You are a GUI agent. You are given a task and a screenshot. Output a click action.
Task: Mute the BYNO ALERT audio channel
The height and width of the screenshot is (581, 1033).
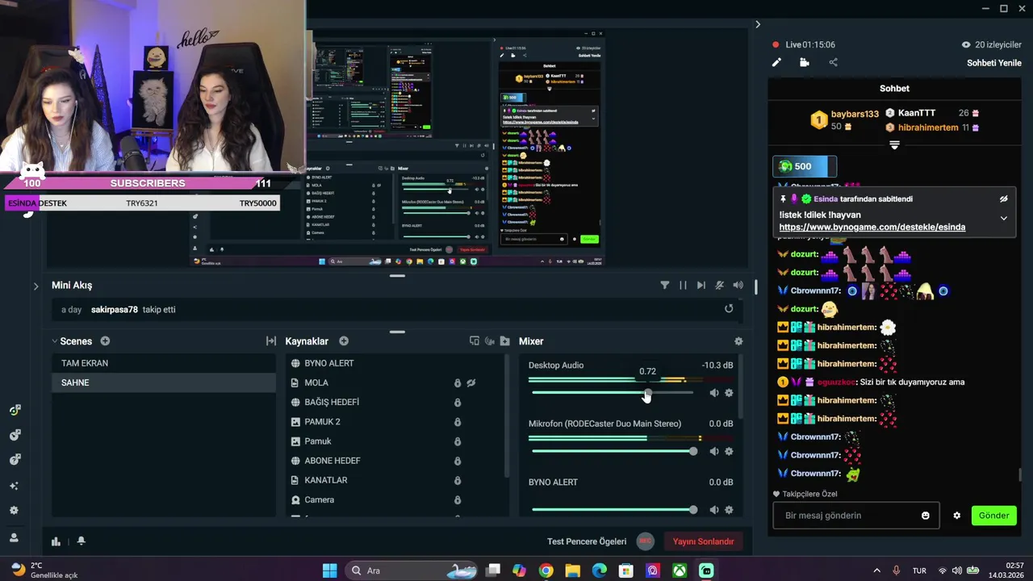[713, 509]
